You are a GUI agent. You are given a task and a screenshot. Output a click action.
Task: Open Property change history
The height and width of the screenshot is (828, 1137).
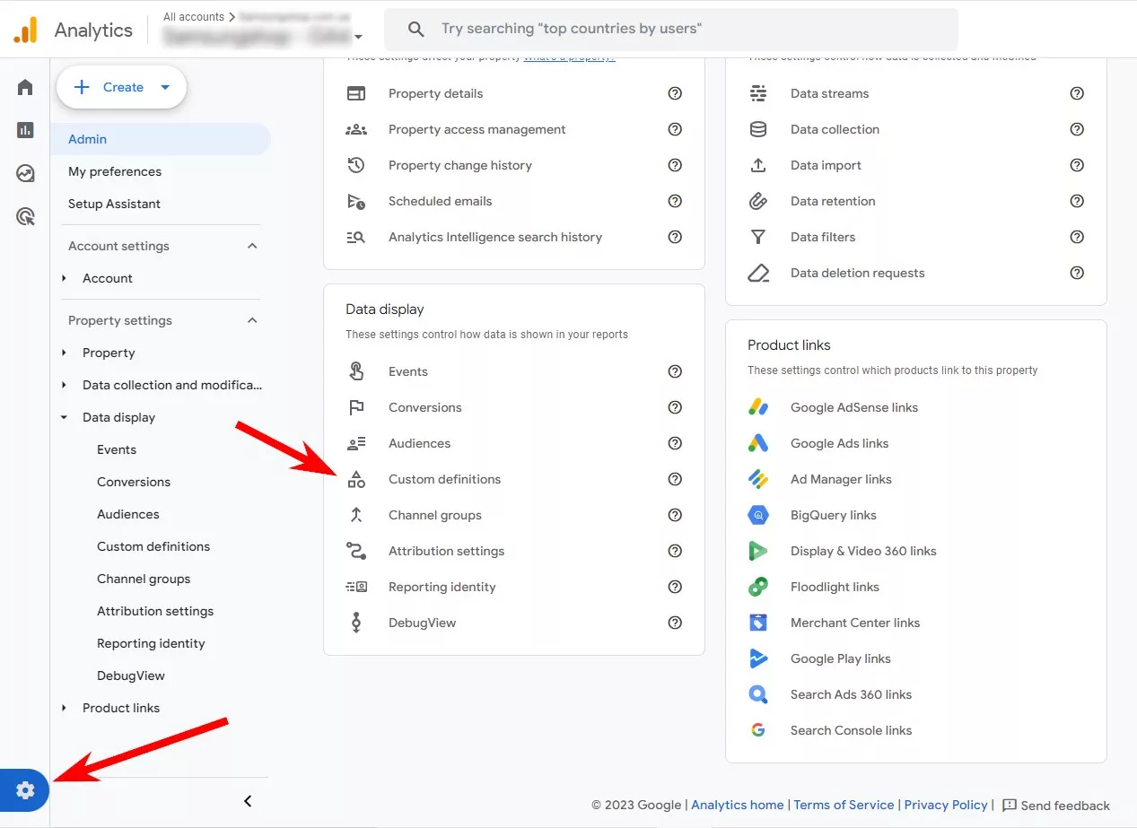(460, 165)
